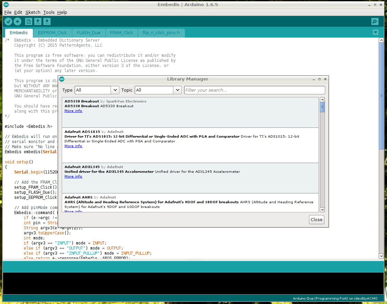The width and height of the screenshot is (387, 304).
Task: Open the Tools menu
Action: pos(49,12)
